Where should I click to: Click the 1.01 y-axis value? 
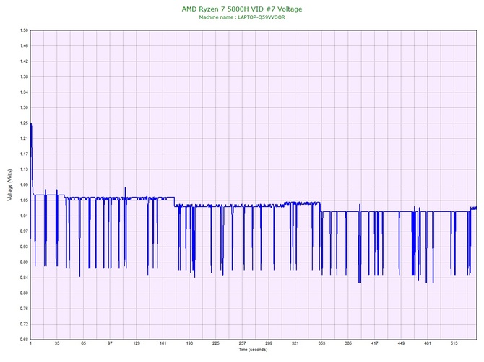click(24, 216)
